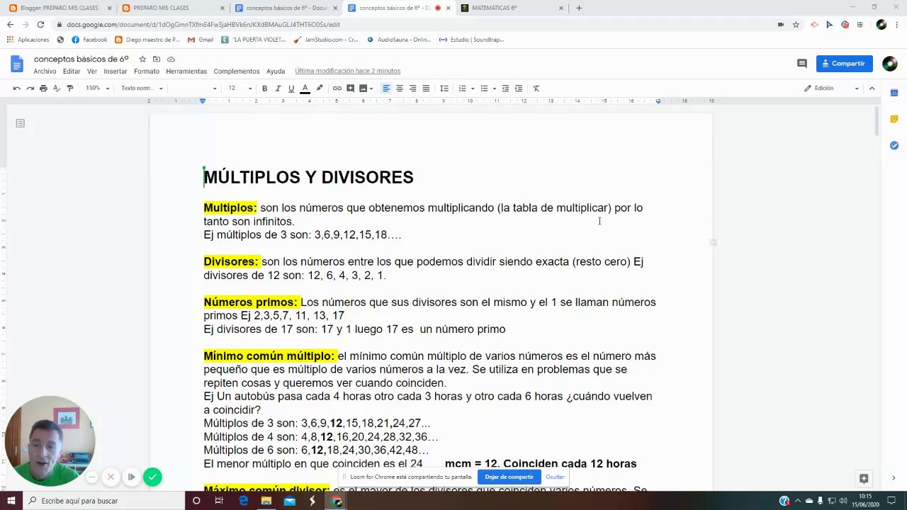
Task: Toggle bold formatting
Action: point(264,89)
